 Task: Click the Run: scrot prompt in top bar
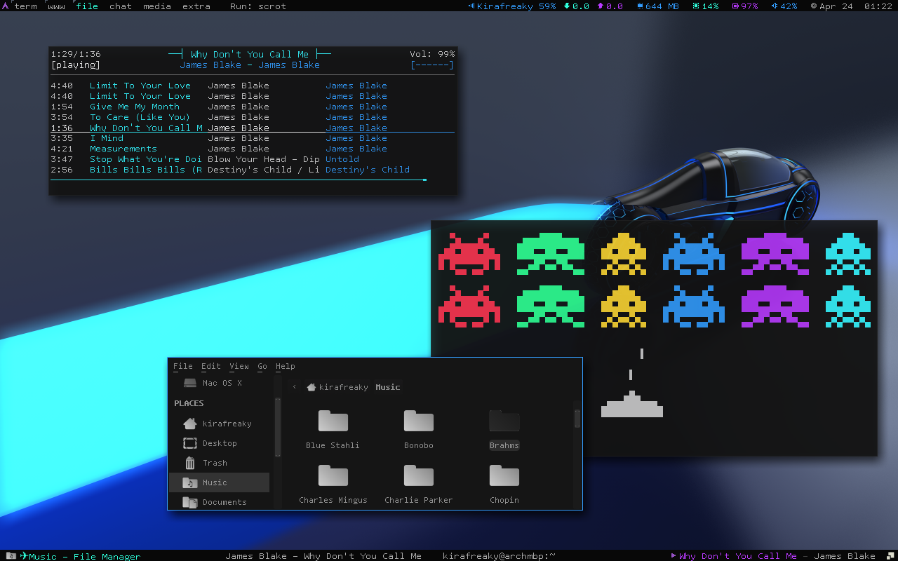tap(258, 6)
